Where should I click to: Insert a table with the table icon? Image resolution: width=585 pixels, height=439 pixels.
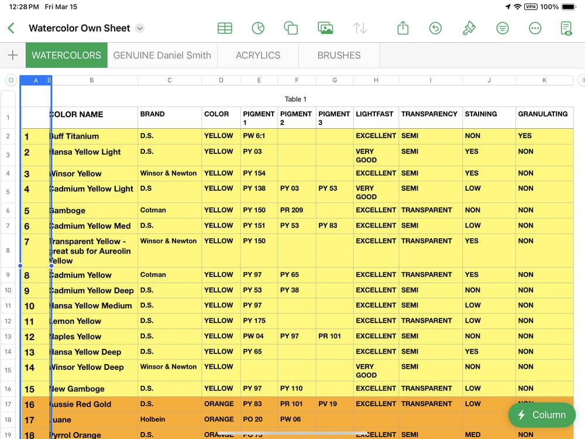[x=225, y=28]
